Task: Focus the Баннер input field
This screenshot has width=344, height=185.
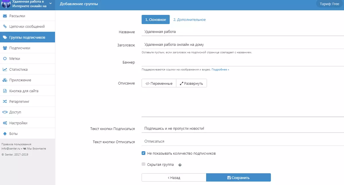Action: (x=243, y=62)
